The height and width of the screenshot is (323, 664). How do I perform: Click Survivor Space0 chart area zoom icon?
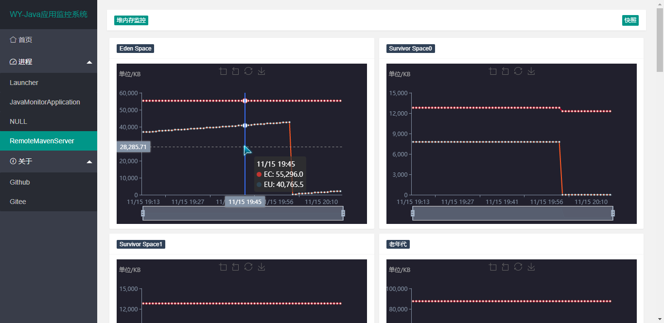tap(493, 71)
